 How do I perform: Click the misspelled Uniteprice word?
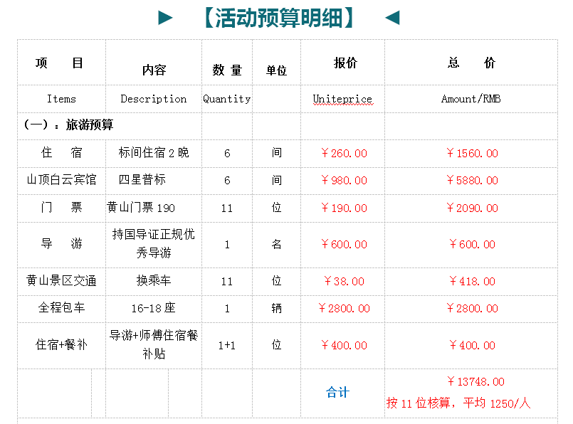[x=342, y=99]
